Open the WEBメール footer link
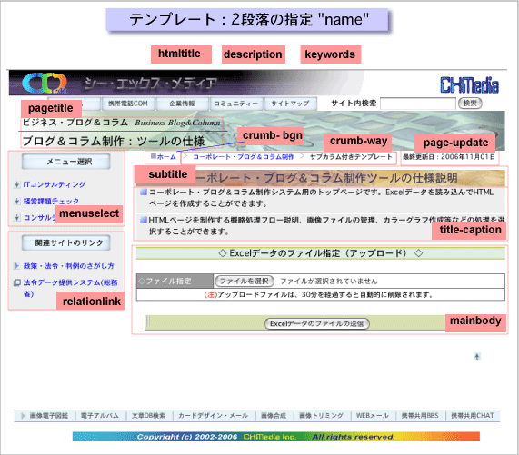519x455 pixels. pos(372,416)
